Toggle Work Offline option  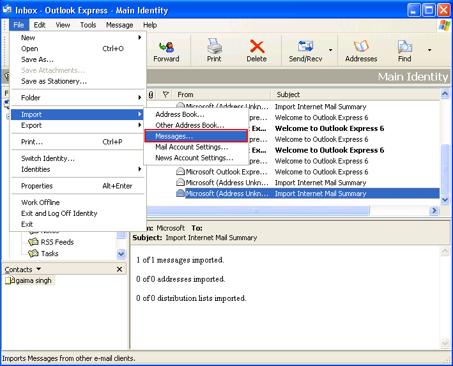[x=77, y=202]
